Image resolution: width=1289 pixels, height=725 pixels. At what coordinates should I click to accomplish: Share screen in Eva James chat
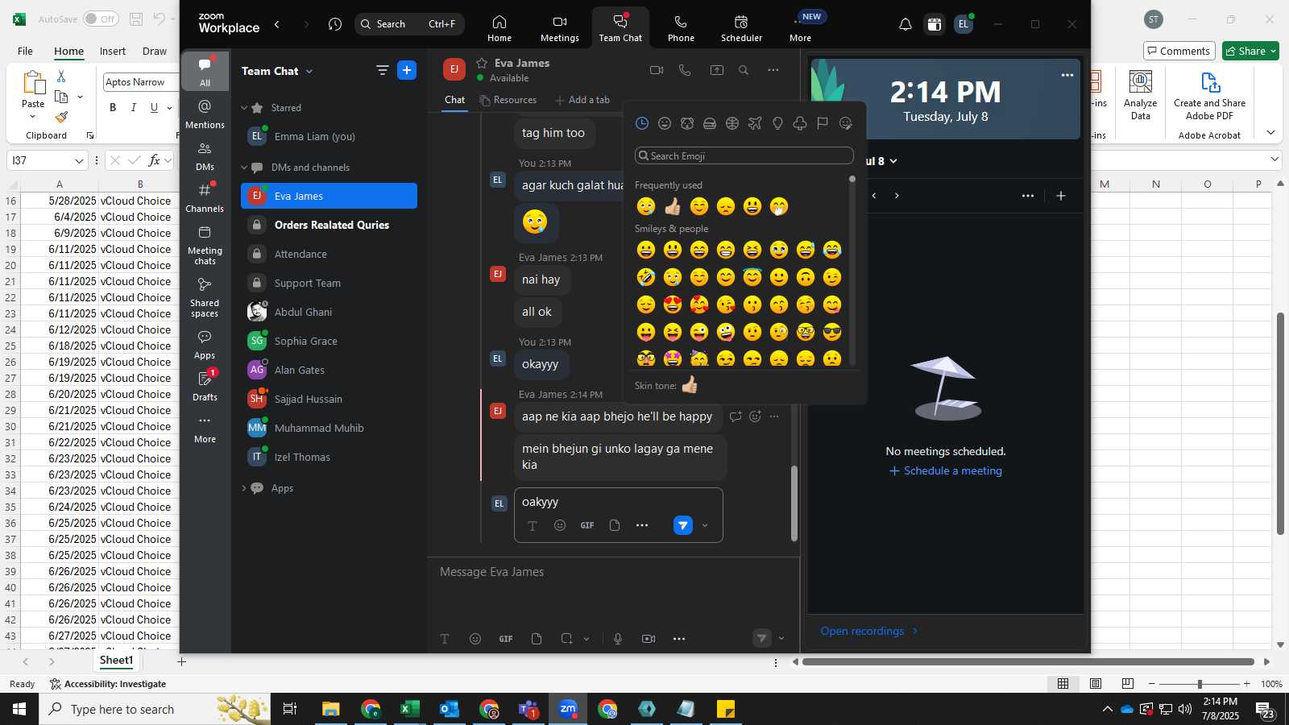tap(716, 70)
